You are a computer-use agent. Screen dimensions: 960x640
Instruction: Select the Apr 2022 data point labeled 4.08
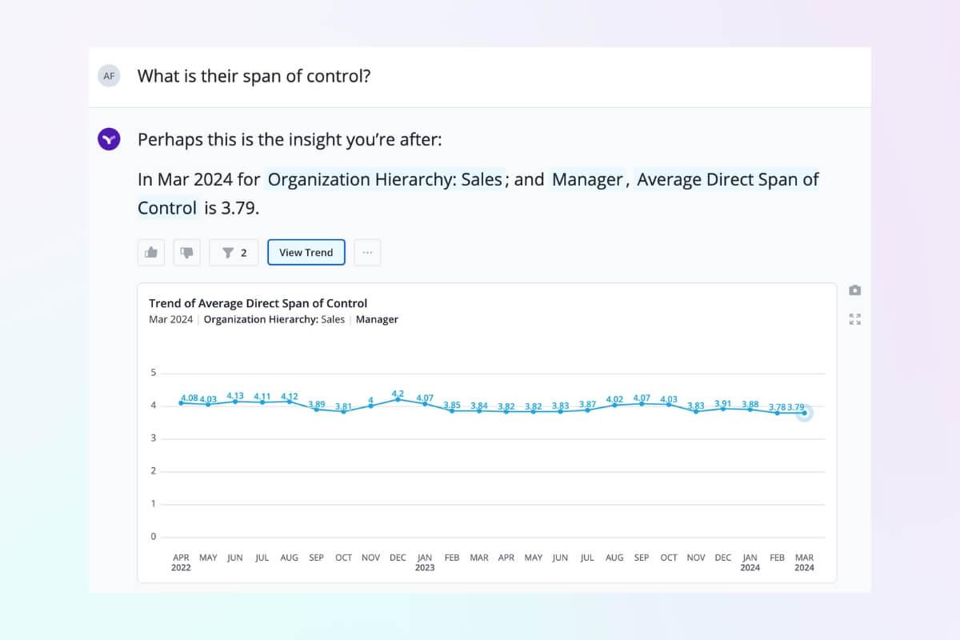[x=181, y=403]
